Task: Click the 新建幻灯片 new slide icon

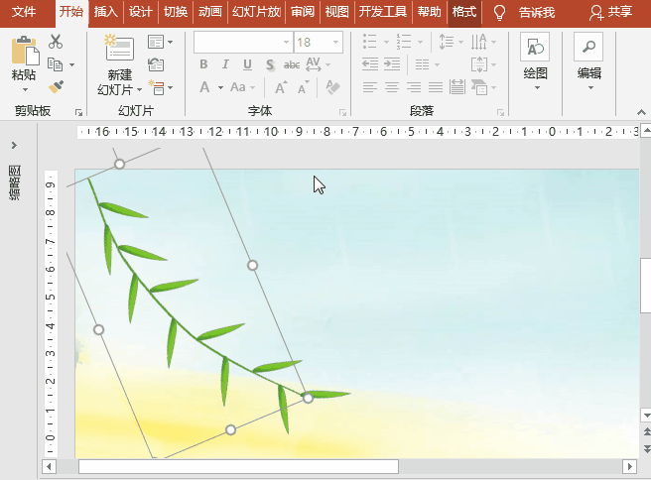Action: coord(119,48)
